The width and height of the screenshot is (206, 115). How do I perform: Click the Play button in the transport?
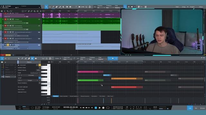99,108
